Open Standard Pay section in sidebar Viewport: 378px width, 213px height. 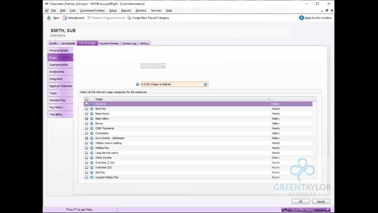tap(61, 100)
